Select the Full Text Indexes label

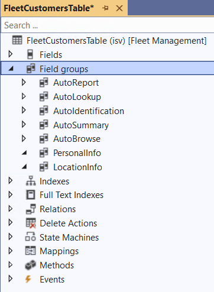72,195
